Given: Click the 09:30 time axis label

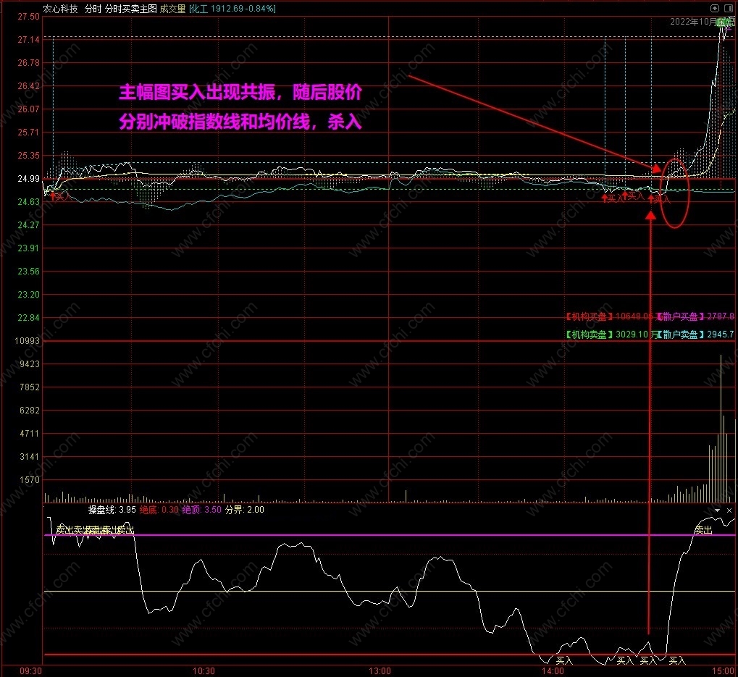Looking at the screenshot, I should [30, 671].
